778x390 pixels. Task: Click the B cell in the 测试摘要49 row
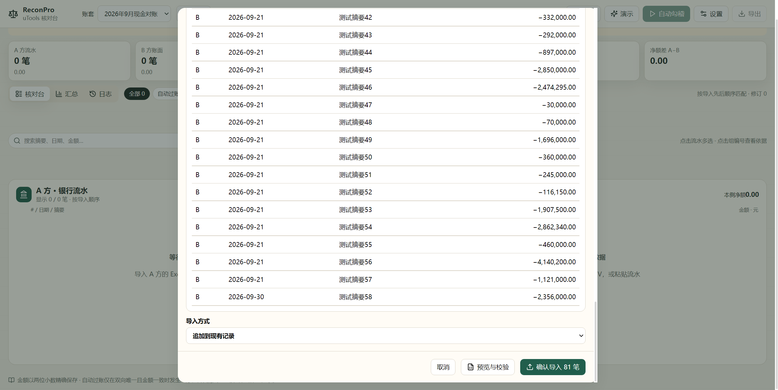click(x=198, y=140)
